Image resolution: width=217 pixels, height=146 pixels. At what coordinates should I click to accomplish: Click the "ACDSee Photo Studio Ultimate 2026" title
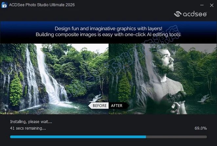click(42, 5)
